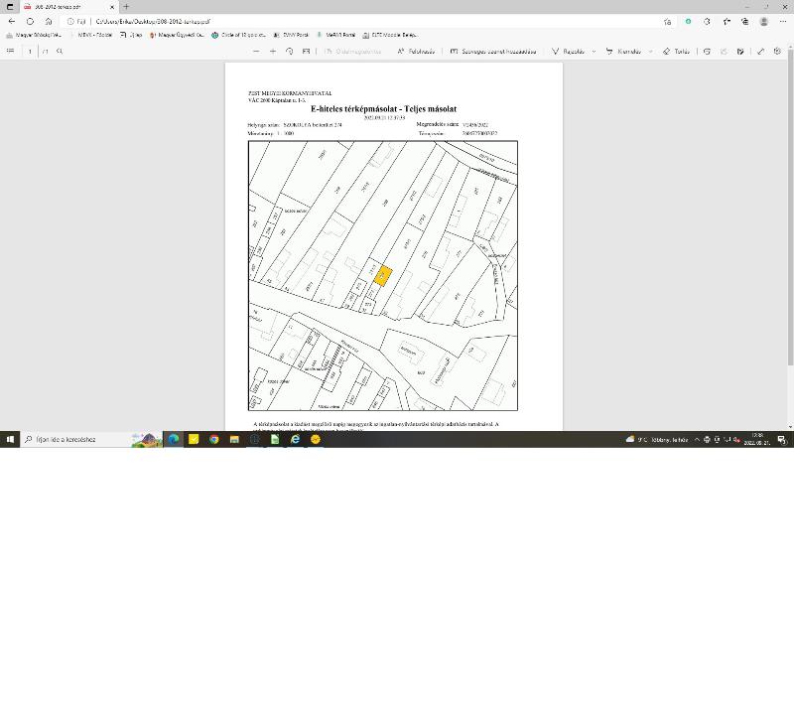Open the DJW Portal bookmark

click(291, 35)
